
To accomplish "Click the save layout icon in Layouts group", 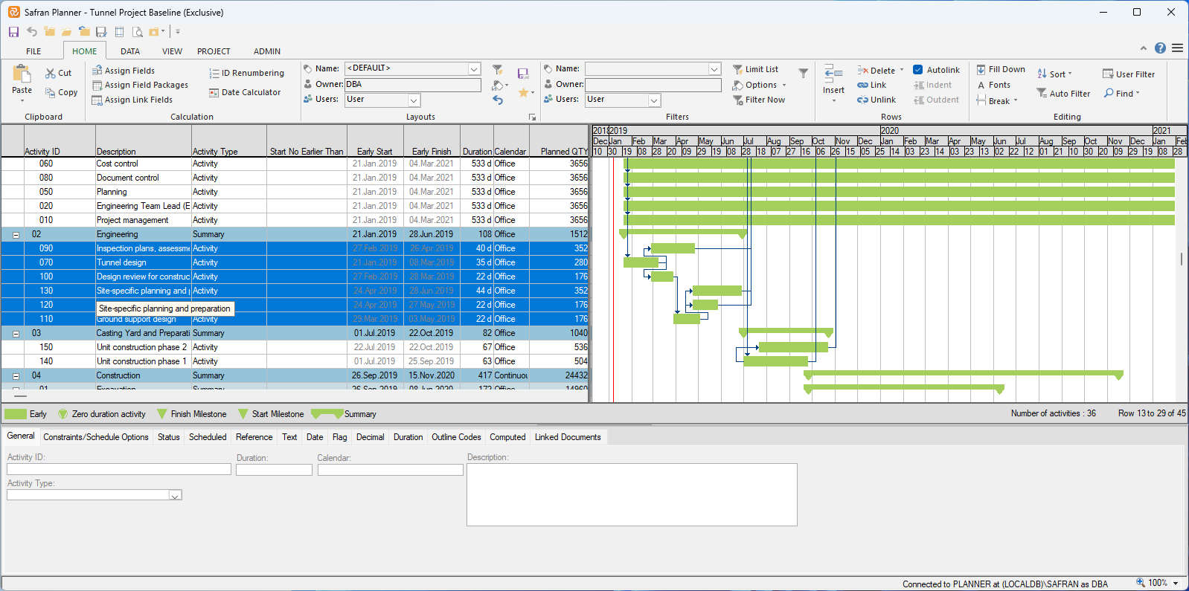I will pos(523,73).
